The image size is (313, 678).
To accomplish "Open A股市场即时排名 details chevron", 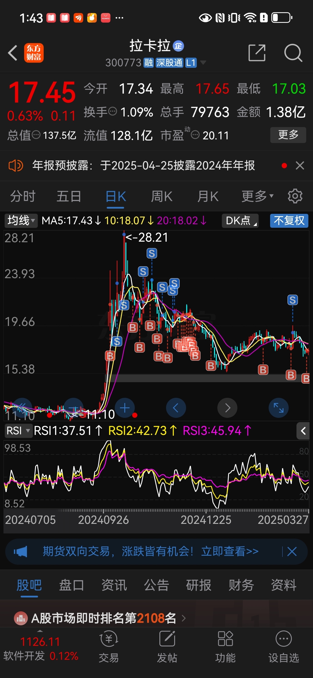I will pyautogui.click(x=183, y=618).
